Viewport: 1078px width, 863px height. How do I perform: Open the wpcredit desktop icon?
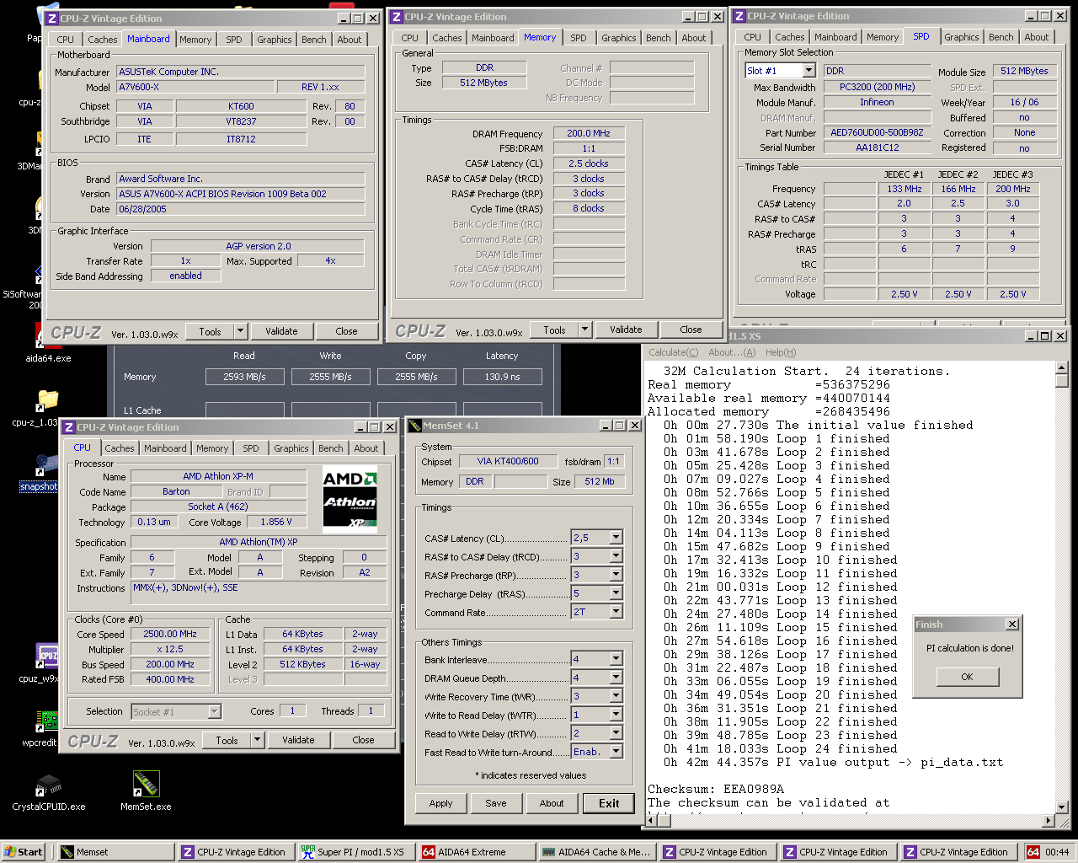[47, 722]
